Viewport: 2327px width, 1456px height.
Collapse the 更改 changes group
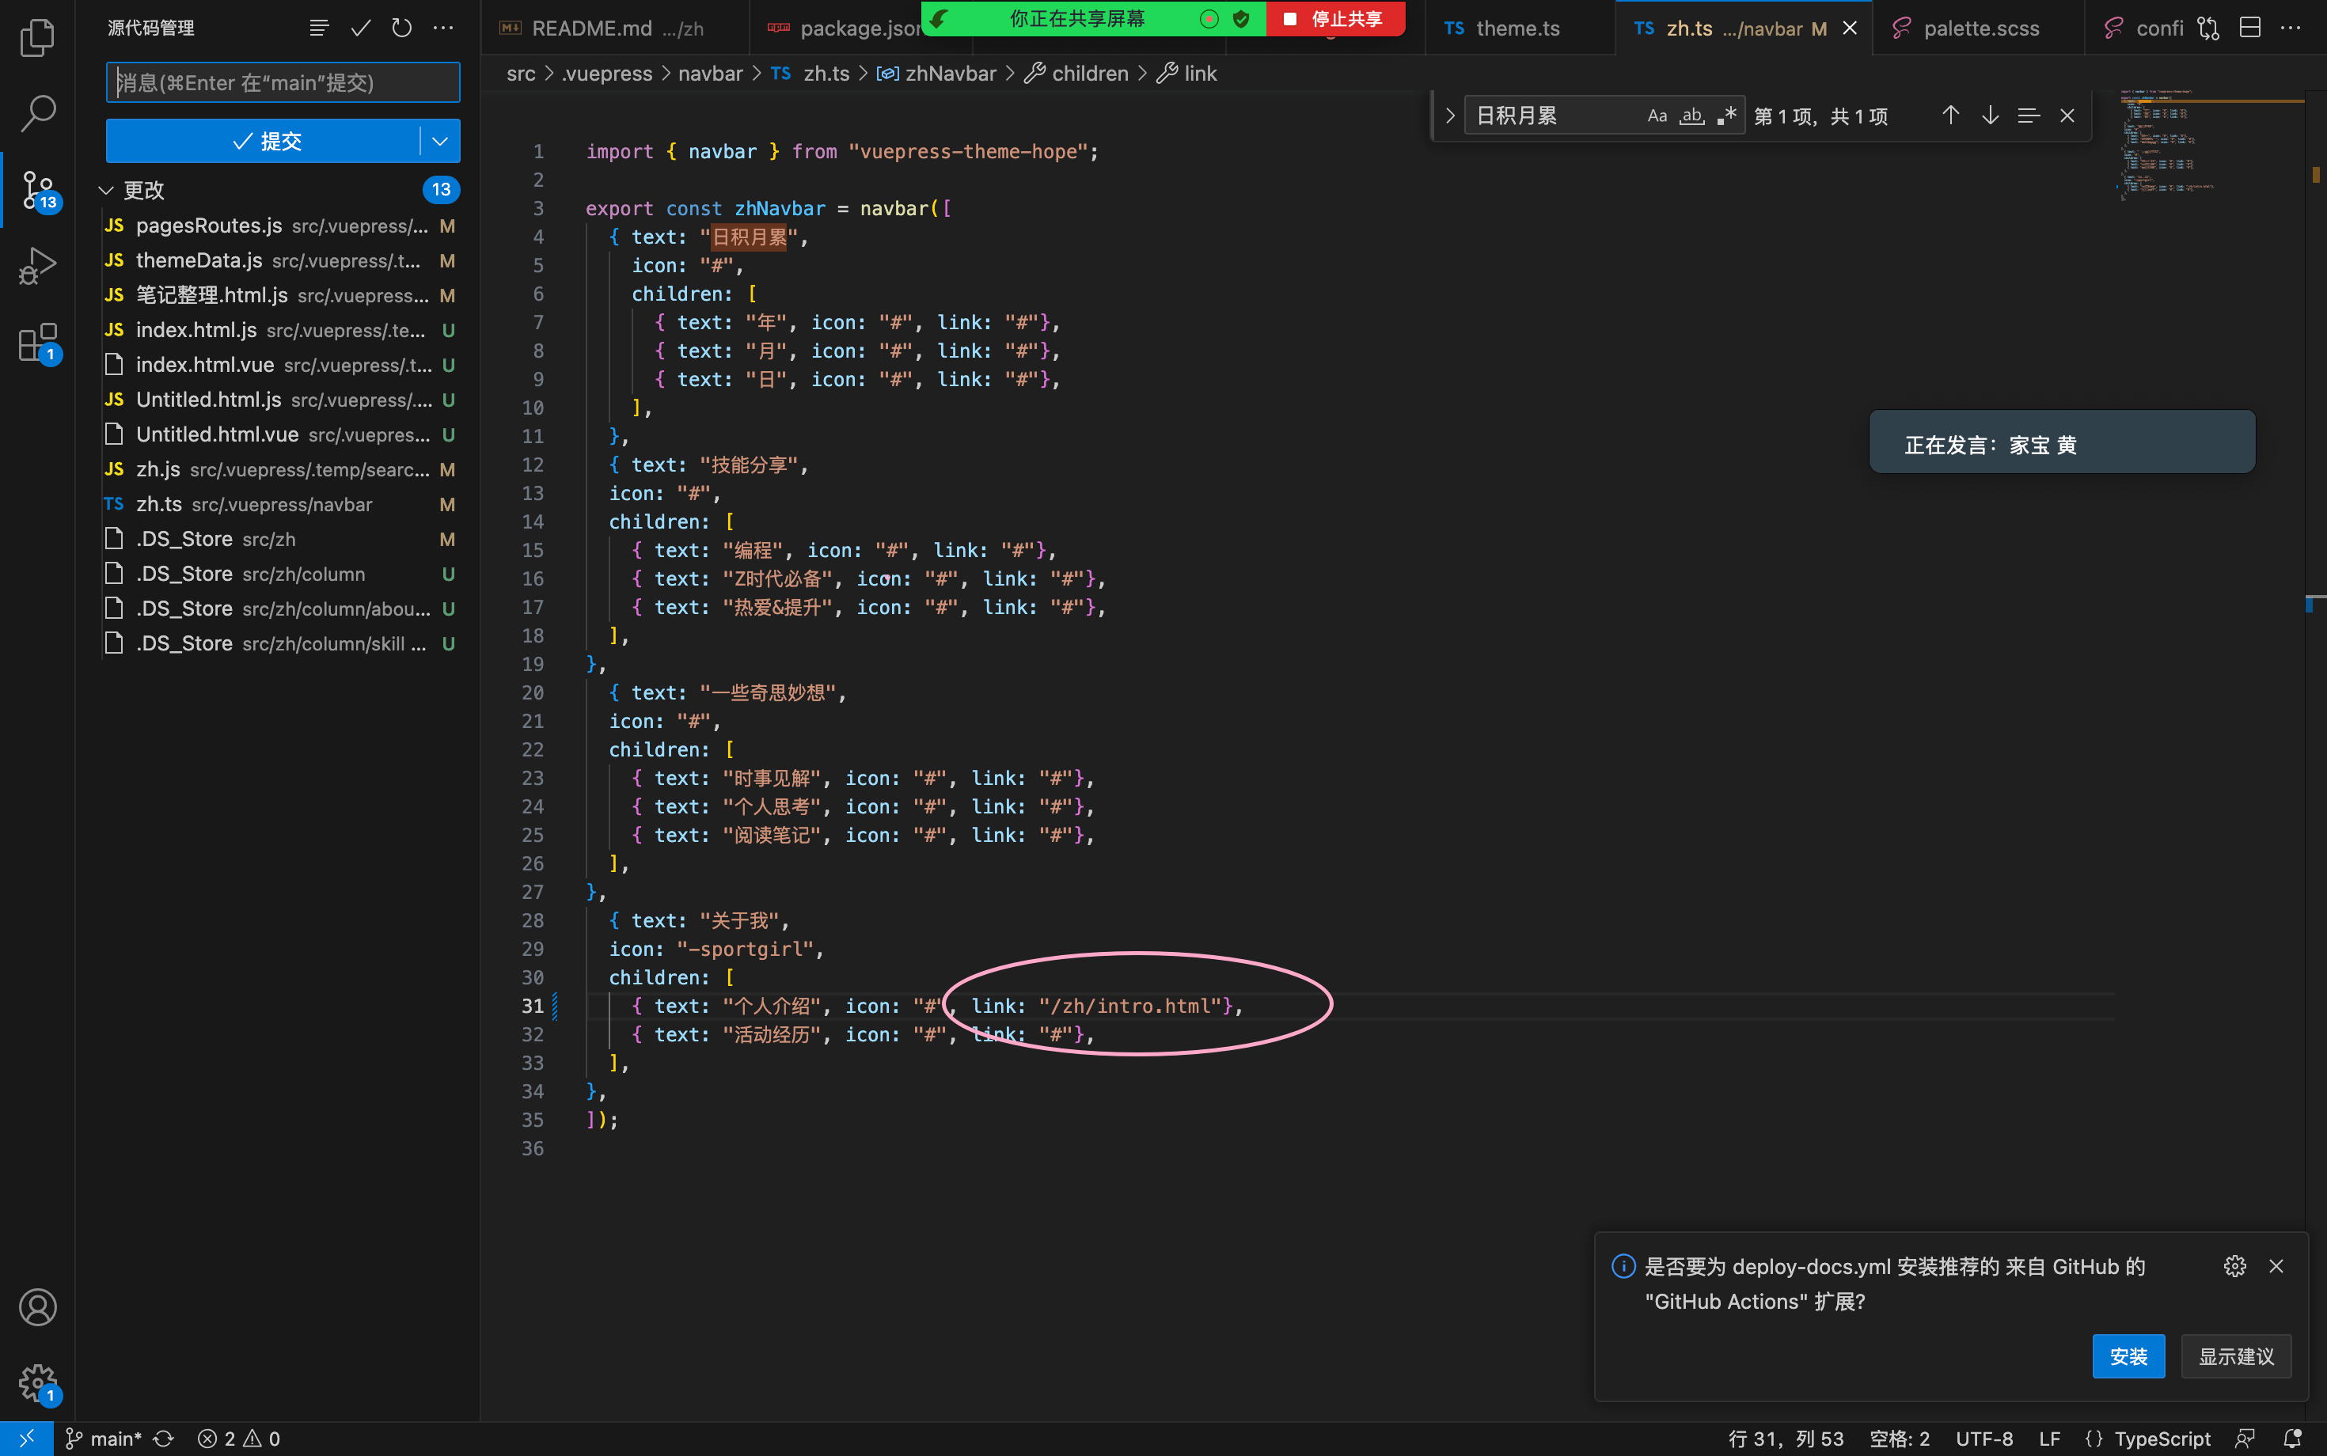(106, 190)
